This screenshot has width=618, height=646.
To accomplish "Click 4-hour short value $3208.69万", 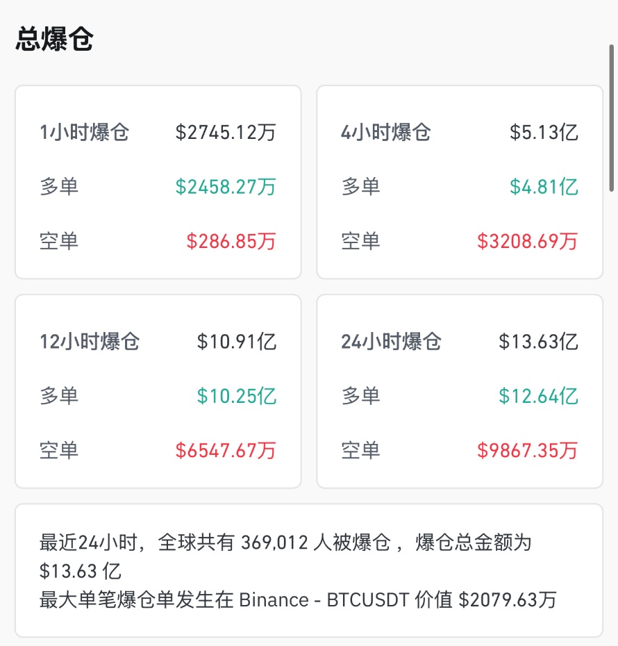I will [528, 241].
